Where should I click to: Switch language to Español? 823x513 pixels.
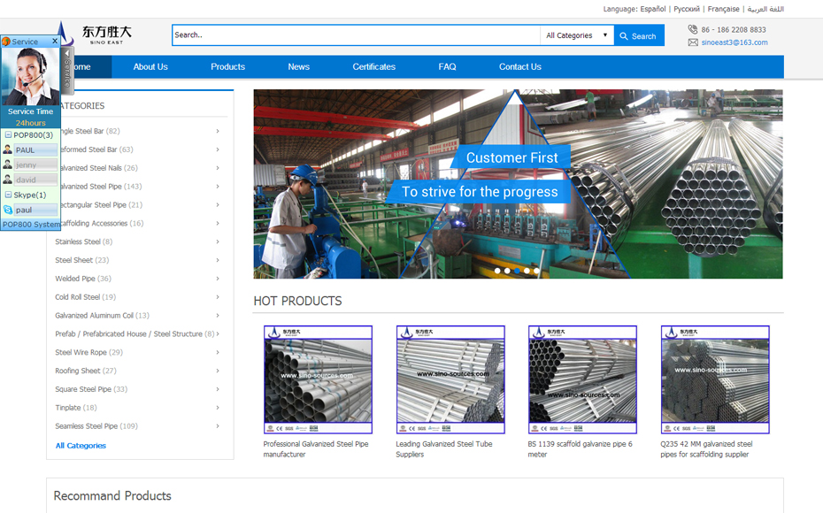tap(653, 9)
